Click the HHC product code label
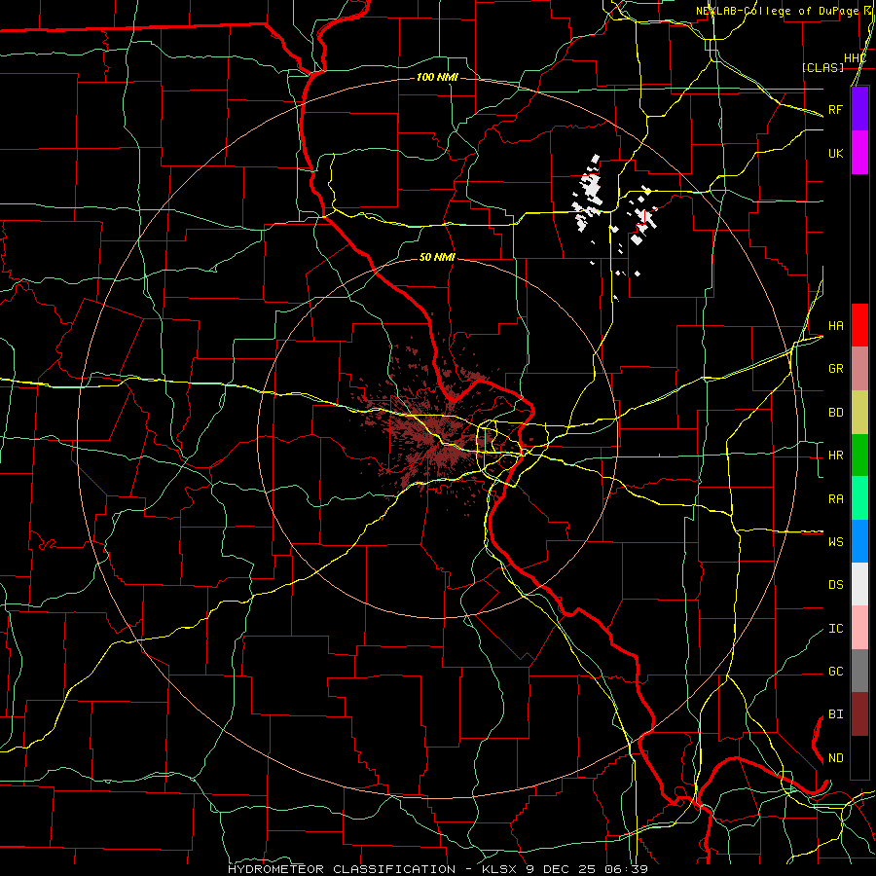876x876 pixels. [855, 58]
